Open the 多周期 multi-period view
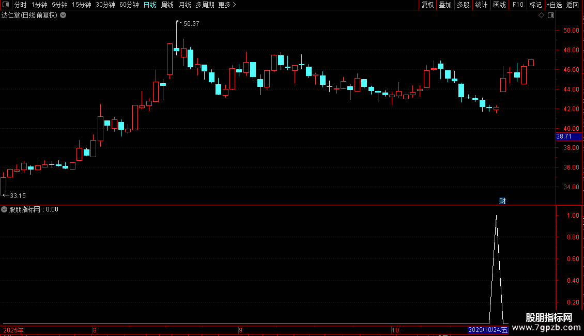Screen dimensions: 584x336 205,5
